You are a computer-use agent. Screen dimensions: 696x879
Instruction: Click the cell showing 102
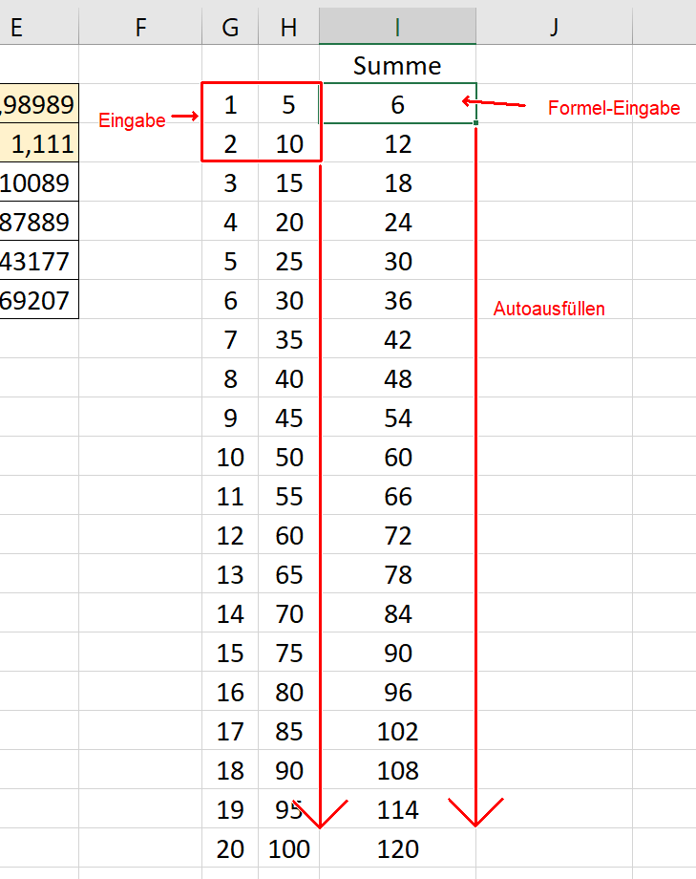pos(397,732)
